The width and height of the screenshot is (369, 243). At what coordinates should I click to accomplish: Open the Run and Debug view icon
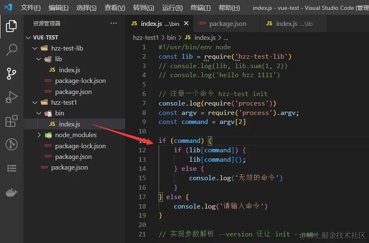click(11, 97)
